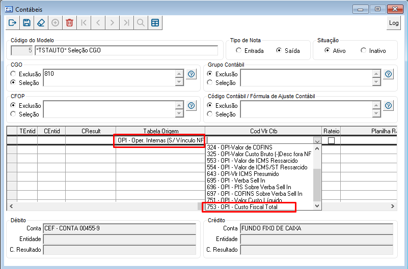The image size is (408, 269).
Task: Click the Débito Conta field CEF - CONTA 00455-9
Action: point(119,228)
